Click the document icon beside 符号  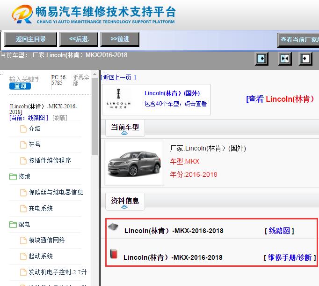coord(23,144)
